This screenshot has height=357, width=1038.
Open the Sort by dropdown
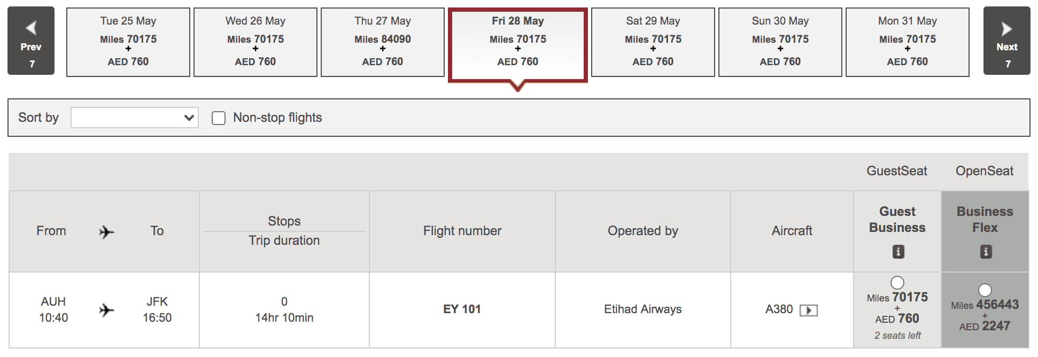point(134,117)
